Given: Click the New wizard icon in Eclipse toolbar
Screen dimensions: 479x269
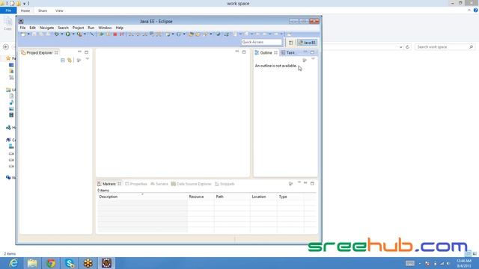Looking at the screenshot, I should pos(23,34).
